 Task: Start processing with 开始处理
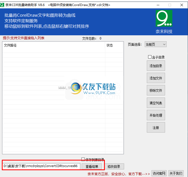click(156, 115)
